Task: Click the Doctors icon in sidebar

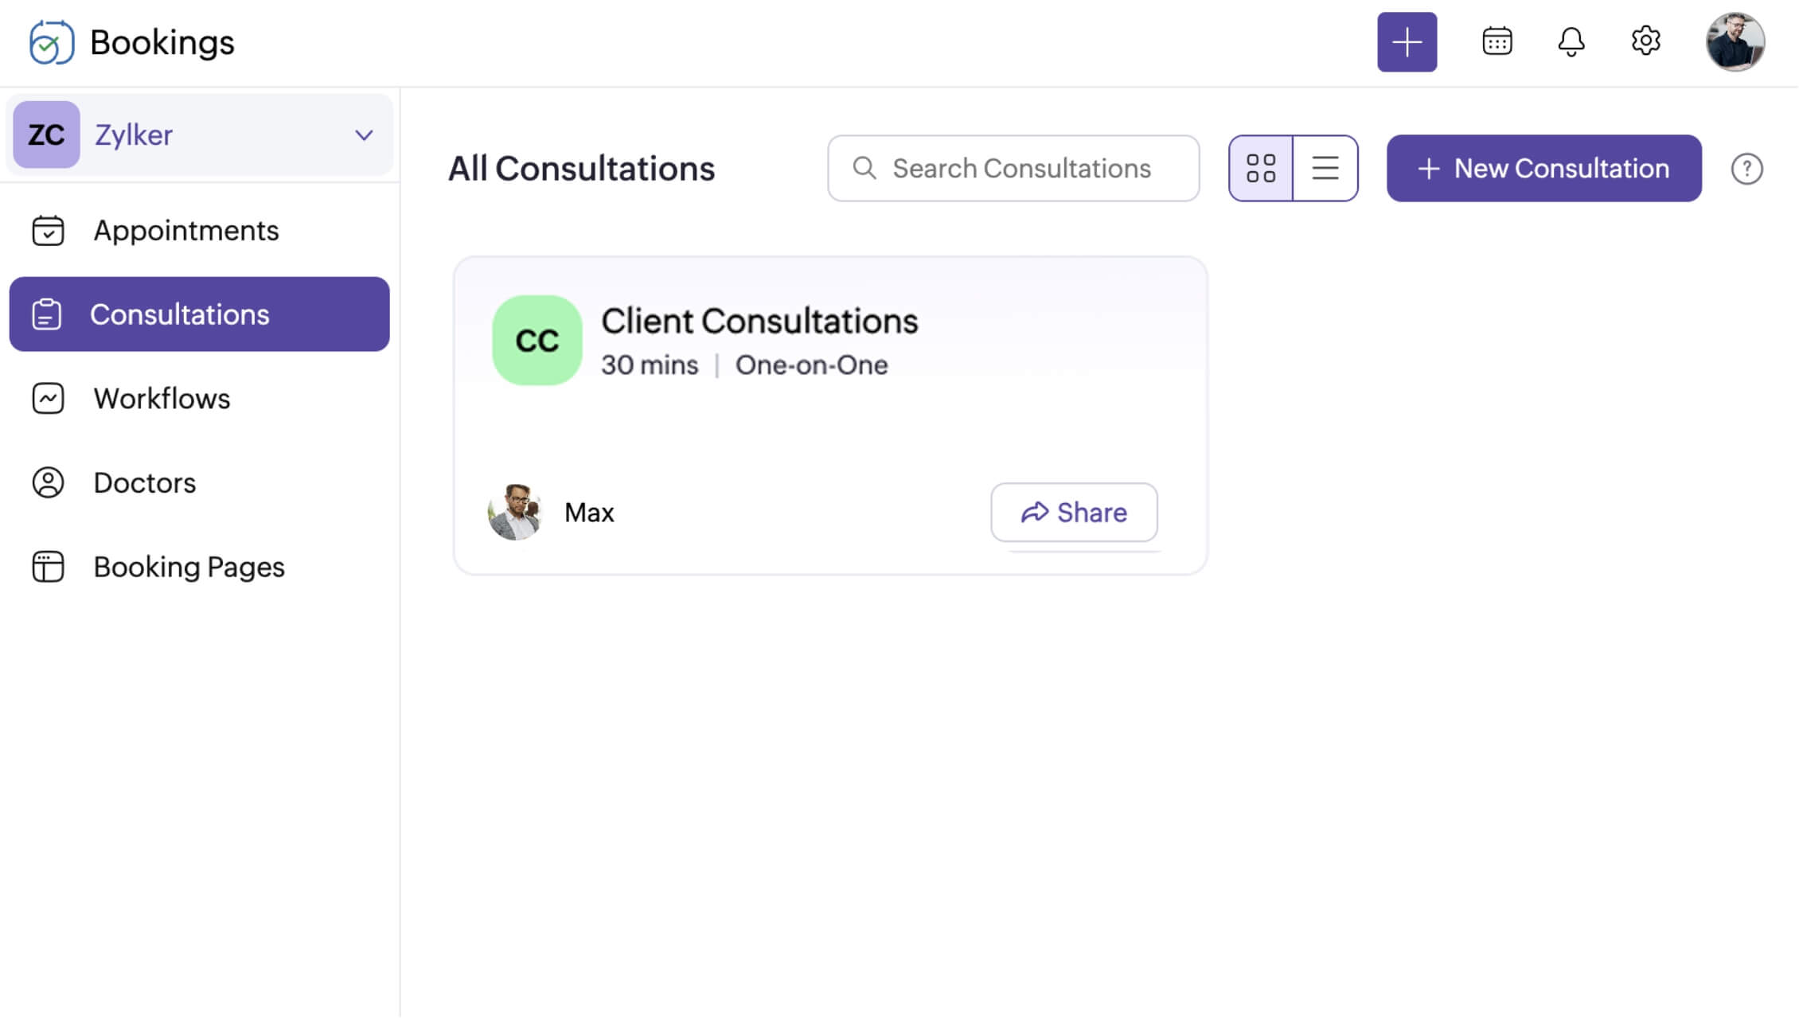Action: point(47,482)
